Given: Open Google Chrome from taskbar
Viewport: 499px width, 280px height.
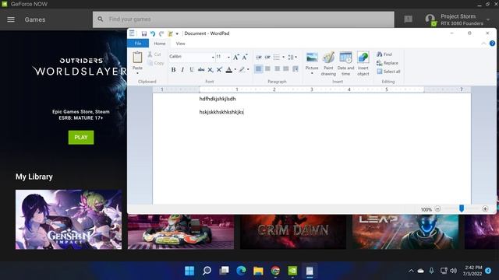Looking at the screenshot, I should [x=275, y=271].
